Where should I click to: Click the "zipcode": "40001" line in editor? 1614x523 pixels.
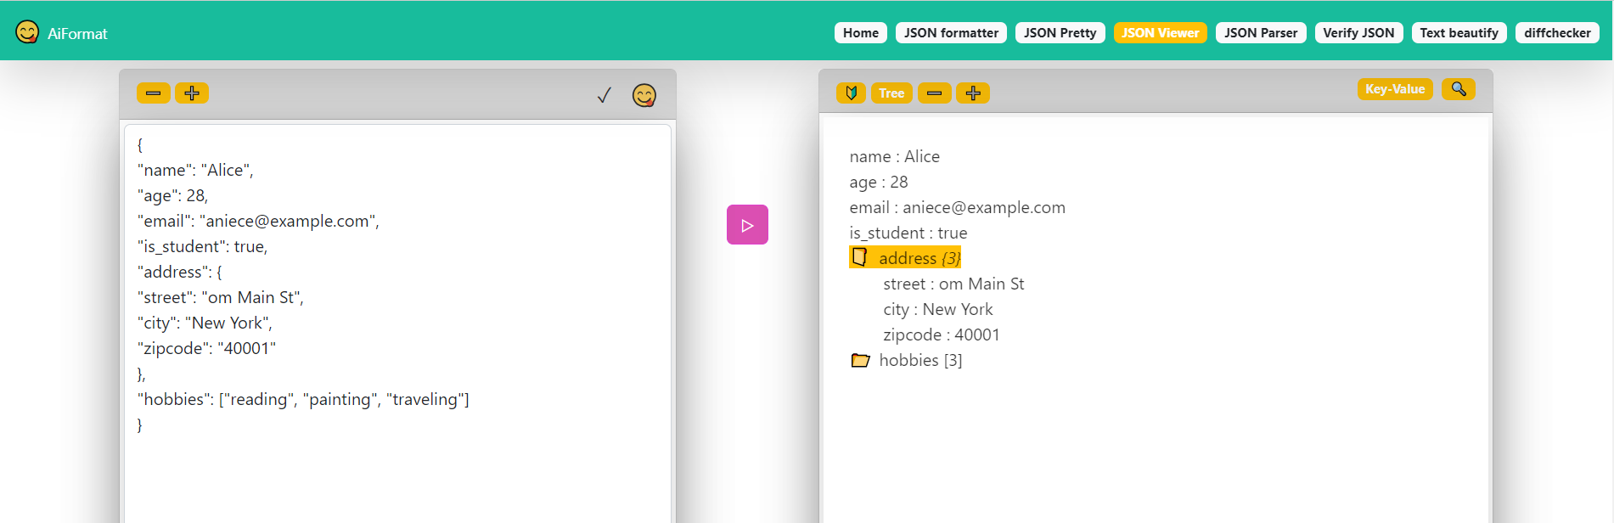[206, 348]
